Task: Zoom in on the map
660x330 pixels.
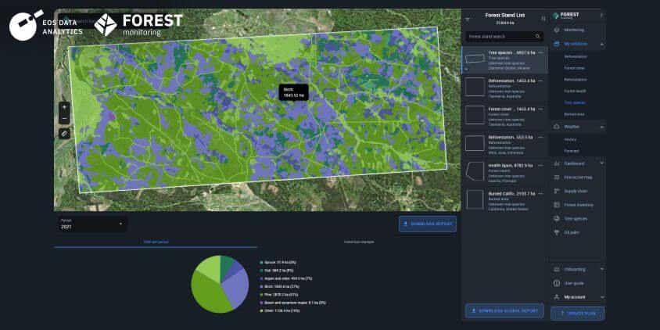Action: pyautogui.click(x=64, y=106)
